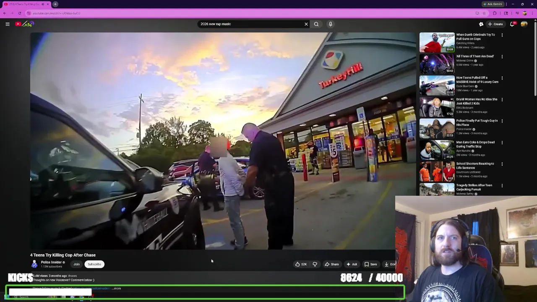Save the video to a playlist

pyautogui.click(x=370, y=264)
